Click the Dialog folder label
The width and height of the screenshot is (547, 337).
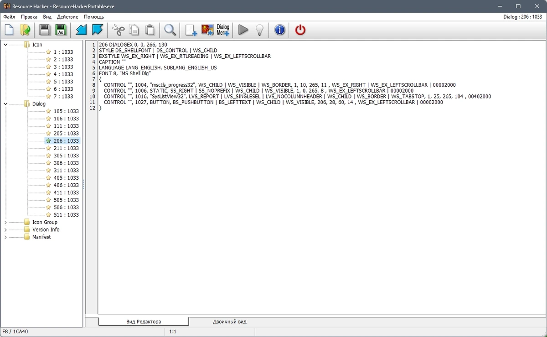pos(39,104)
